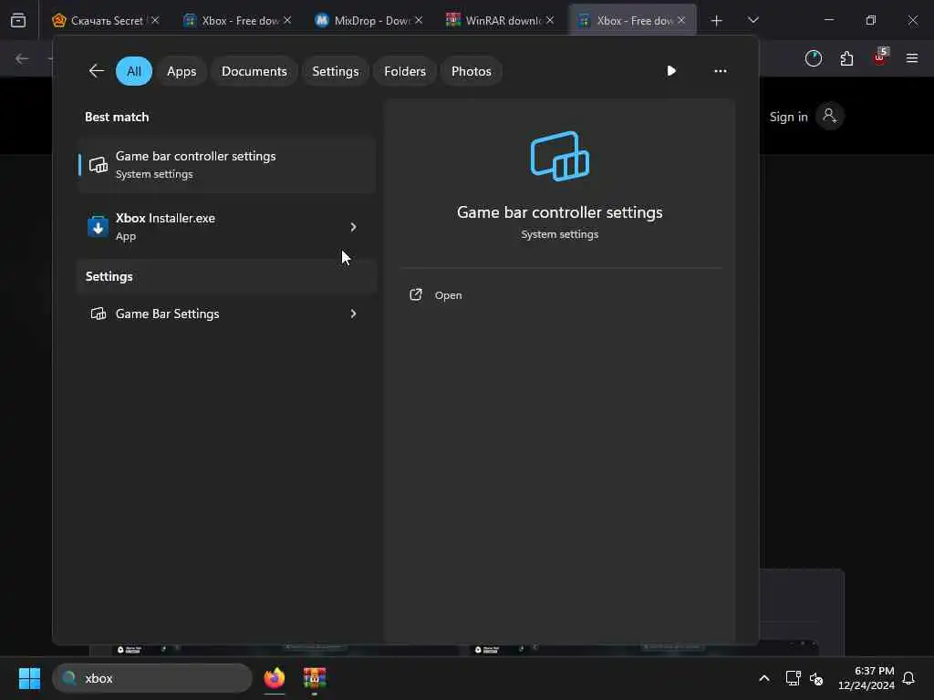Viewport: 934px width, 700px height.
Task: Expand Game Bar Settings chevron
Action: (x=353, y=314)
